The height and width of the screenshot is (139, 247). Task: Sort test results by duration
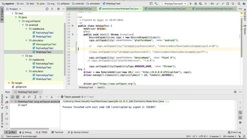click(x=29, y=97)
